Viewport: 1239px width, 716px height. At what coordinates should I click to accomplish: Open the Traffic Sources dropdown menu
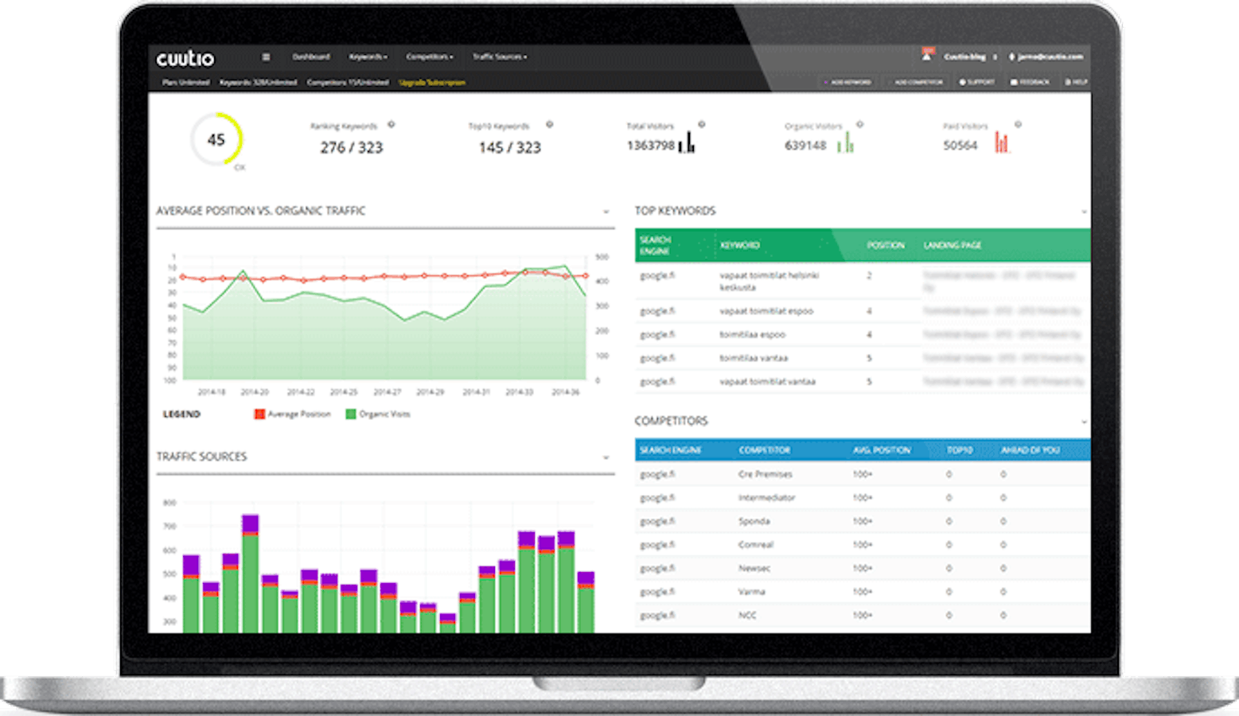click(x=500, y=57)
